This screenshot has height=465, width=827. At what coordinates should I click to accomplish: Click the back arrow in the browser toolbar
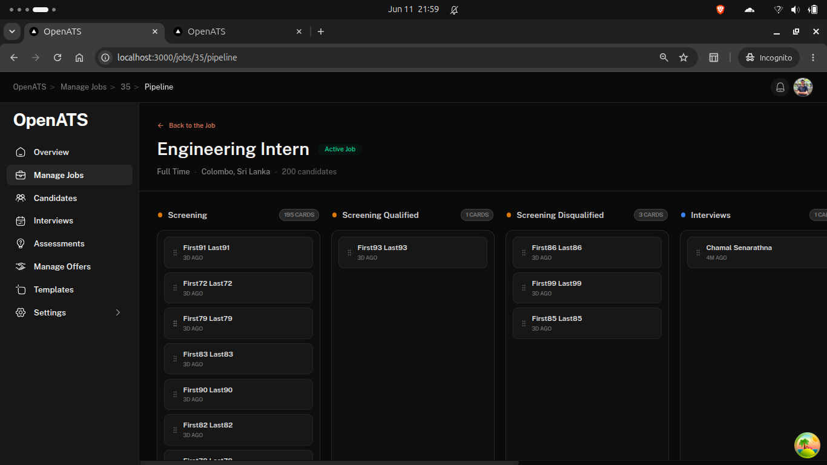[14, 58]
